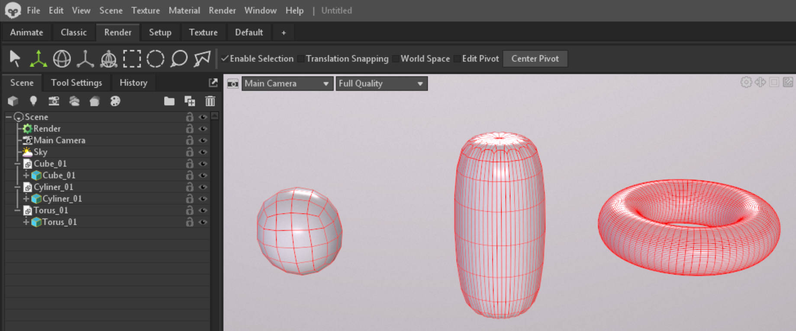Switch to the Default workspace tab
The height and width of the screenshot is (331, 796).
coord(249,32)
